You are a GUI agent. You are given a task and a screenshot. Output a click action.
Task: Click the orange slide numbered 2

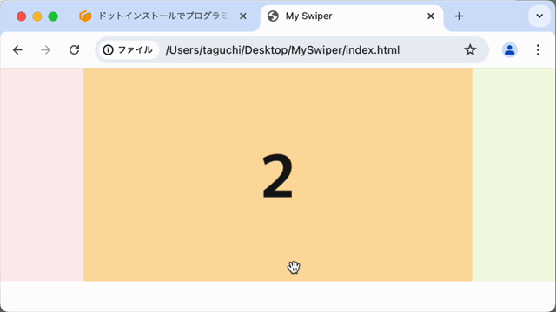click(278, 175)
